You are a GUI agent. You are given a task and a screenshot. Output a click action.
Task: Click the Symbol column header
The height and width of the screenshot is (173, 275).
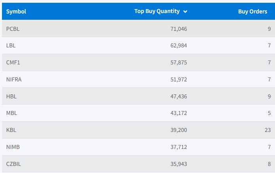pyautogui.click(x=16, y=11)
